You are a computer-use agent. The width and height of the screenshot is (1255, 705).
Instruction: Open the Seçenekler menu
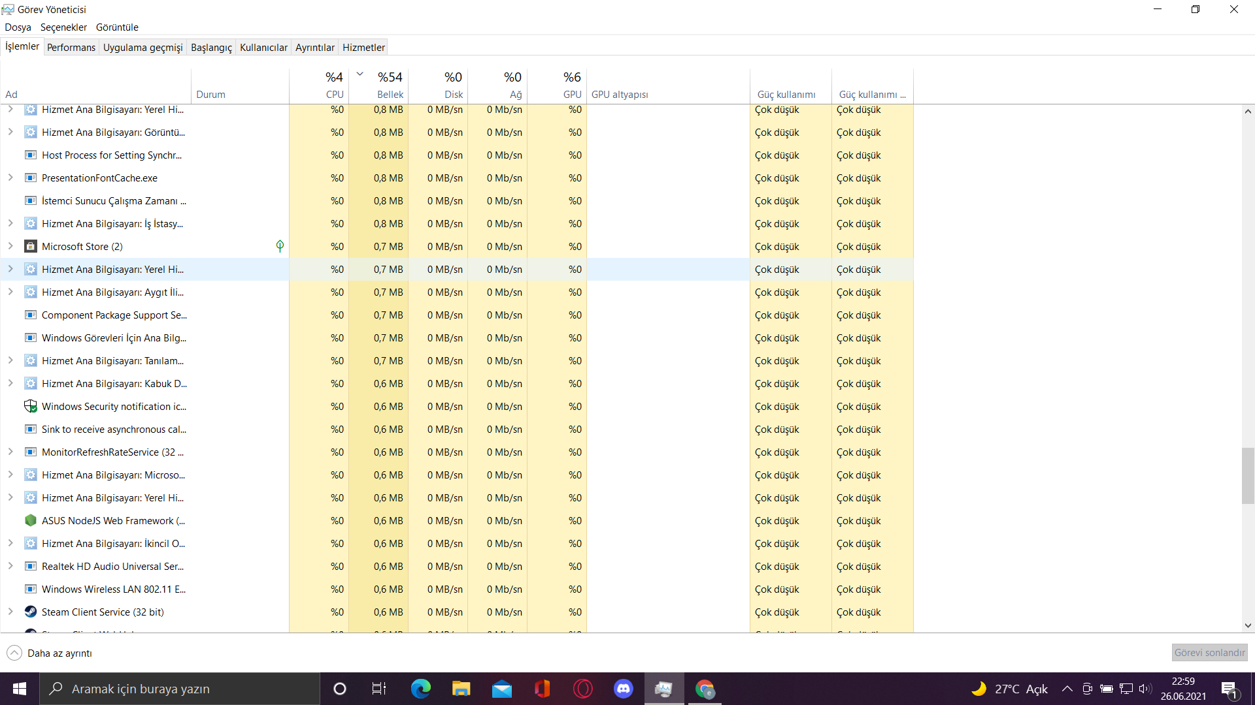(x=63, y=27)
